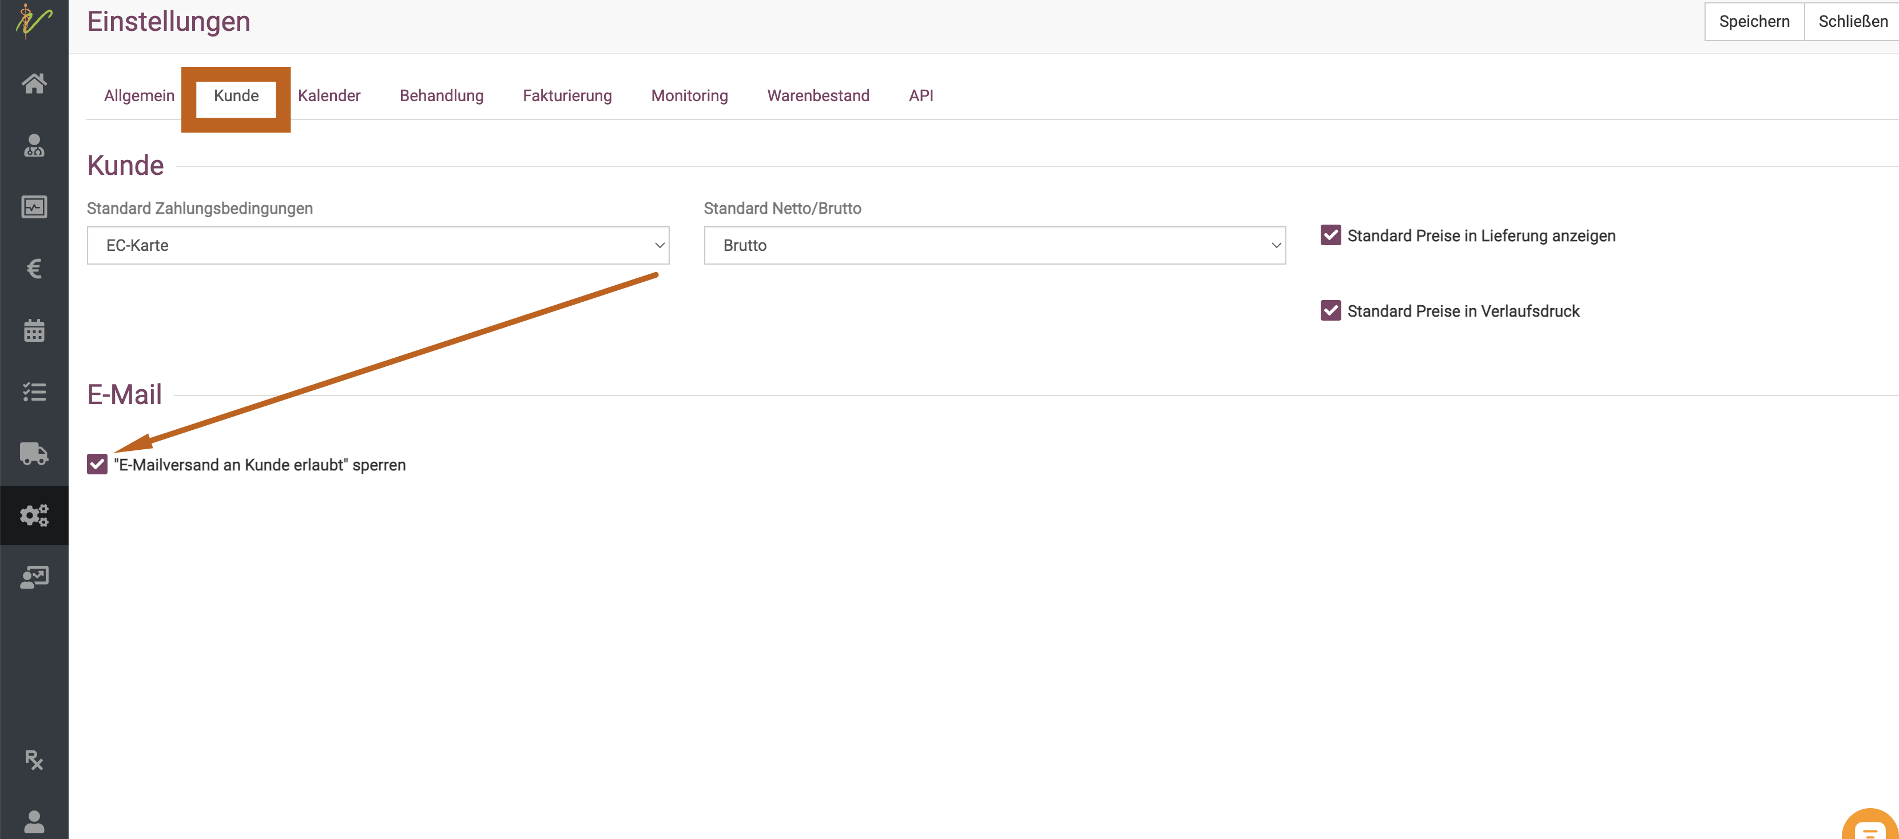The image size is (1899, 839).
Task: Select the Behandlung tab
Action: [x=441, y=96]
